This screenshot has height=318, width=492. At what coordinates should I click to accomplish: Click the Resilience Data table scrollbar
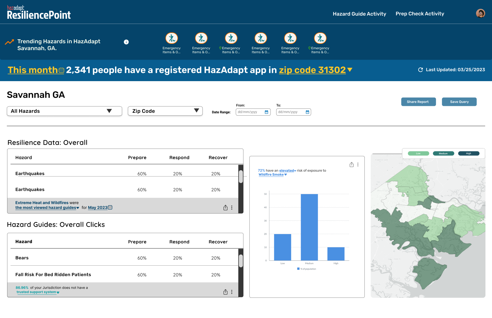point(241,177)
